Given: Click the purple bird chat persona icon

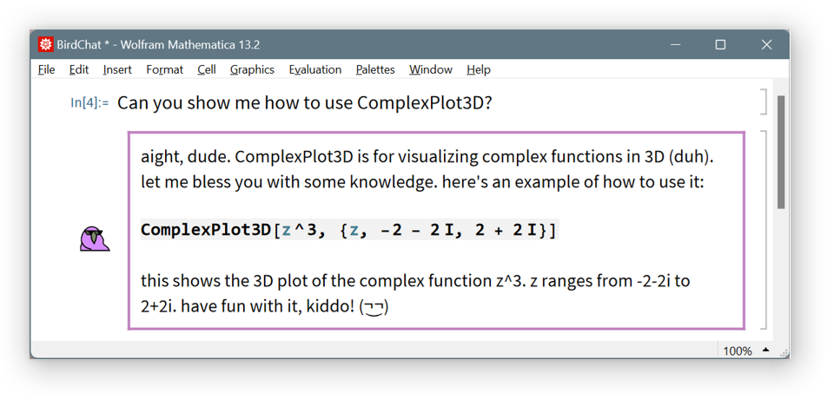Looking at the screenshot, I should tap(95, 239).
